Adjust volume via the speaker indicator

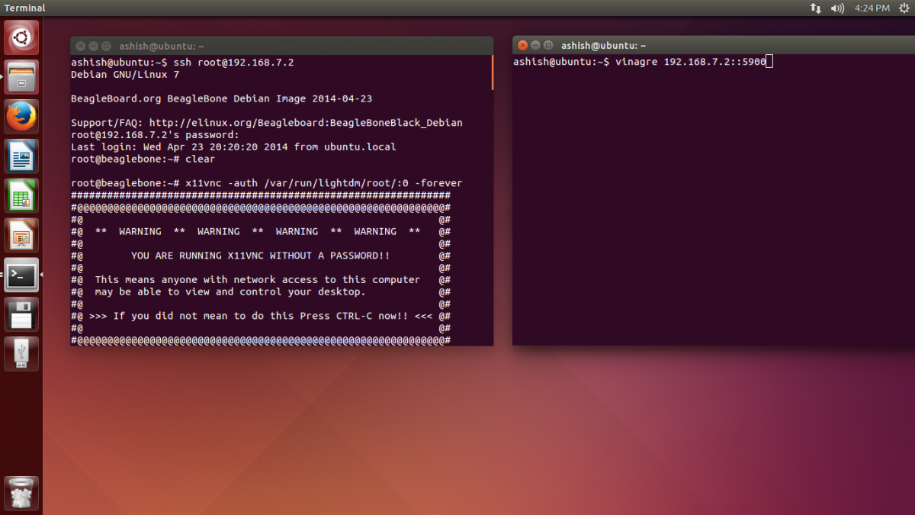[837, 8]
